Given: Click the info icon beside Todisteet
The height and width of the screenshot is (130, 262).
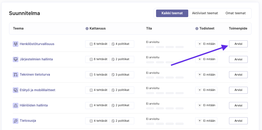Looking at the screenshot, I should pos(197,28).
